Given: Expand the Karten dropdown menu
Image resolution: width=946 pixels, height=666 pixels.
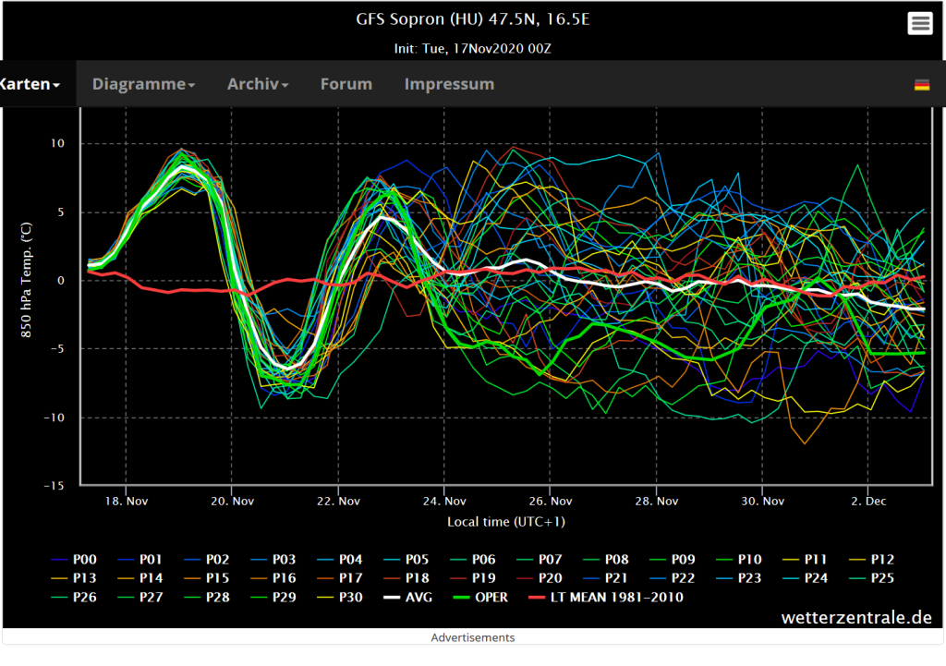Looking at the screenshot, I should point(30,84).
